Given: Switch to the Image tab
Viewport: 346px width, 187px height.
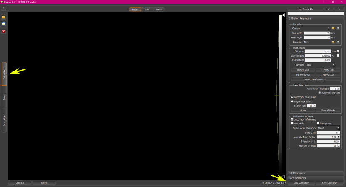Looking at the screenshot, I should 135,10.
